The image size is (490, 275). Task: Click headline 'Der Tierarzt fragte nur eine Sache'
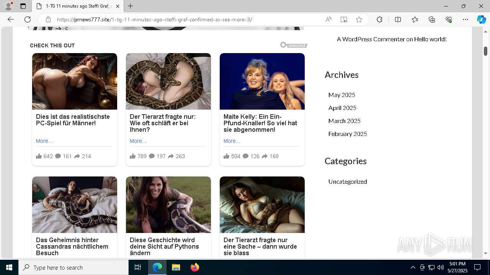(x=260, y=246)
